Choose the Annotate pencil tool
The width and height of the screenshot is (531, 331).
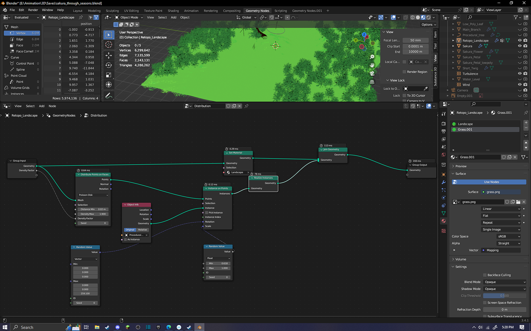[x=109, y=95]
